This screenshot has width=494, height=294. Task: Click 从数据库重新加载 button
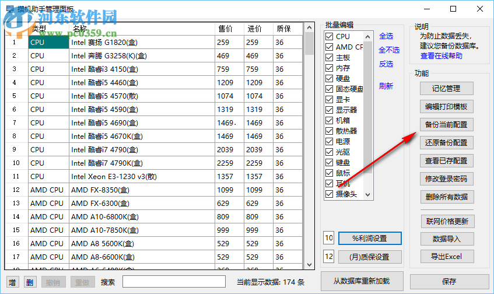click(x=362, y=281)
